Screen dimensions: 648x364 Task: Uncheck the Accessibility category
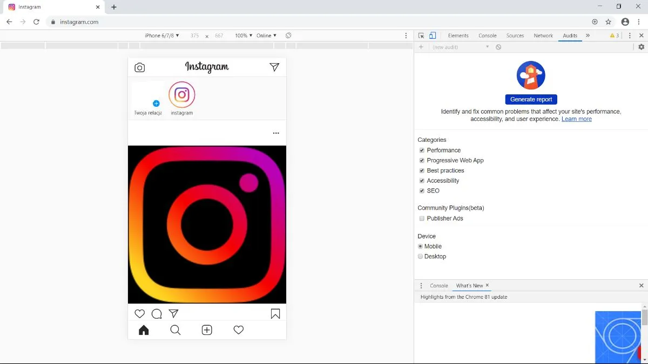click(422, 181)
